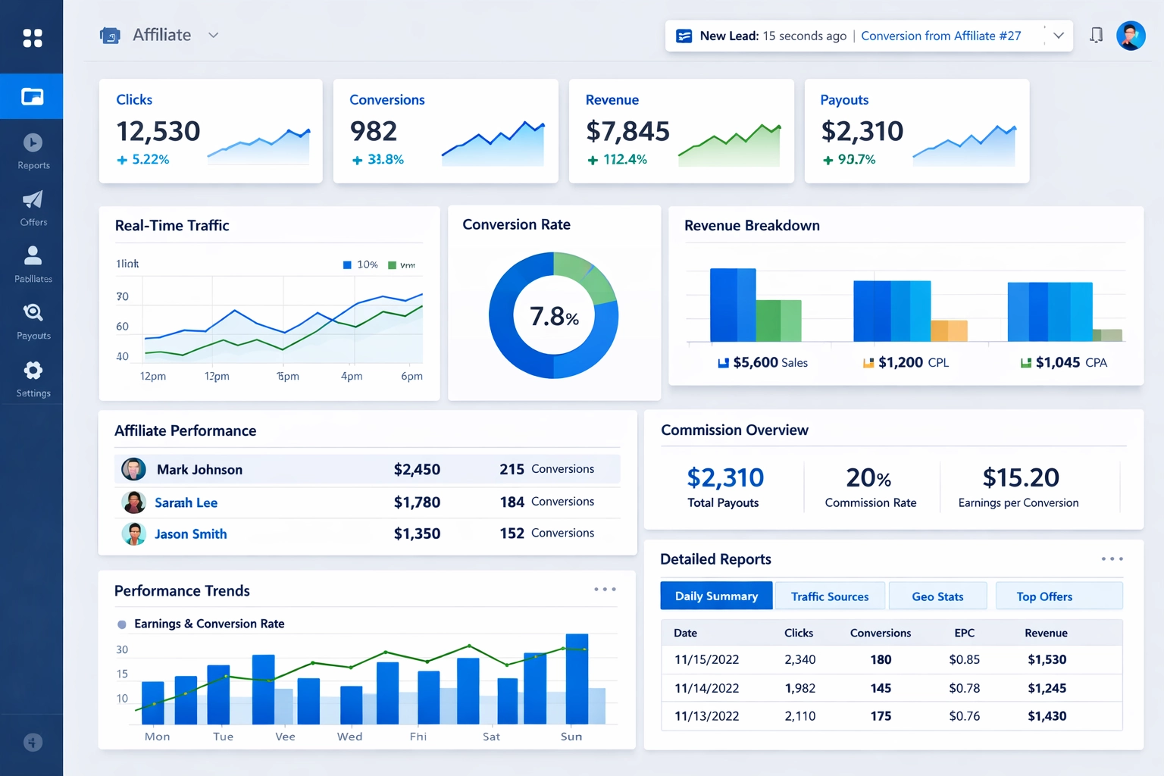Open the Geo Stats tab
The width and height of the screenshot is (1164, 776).
(x=937, y=596)
